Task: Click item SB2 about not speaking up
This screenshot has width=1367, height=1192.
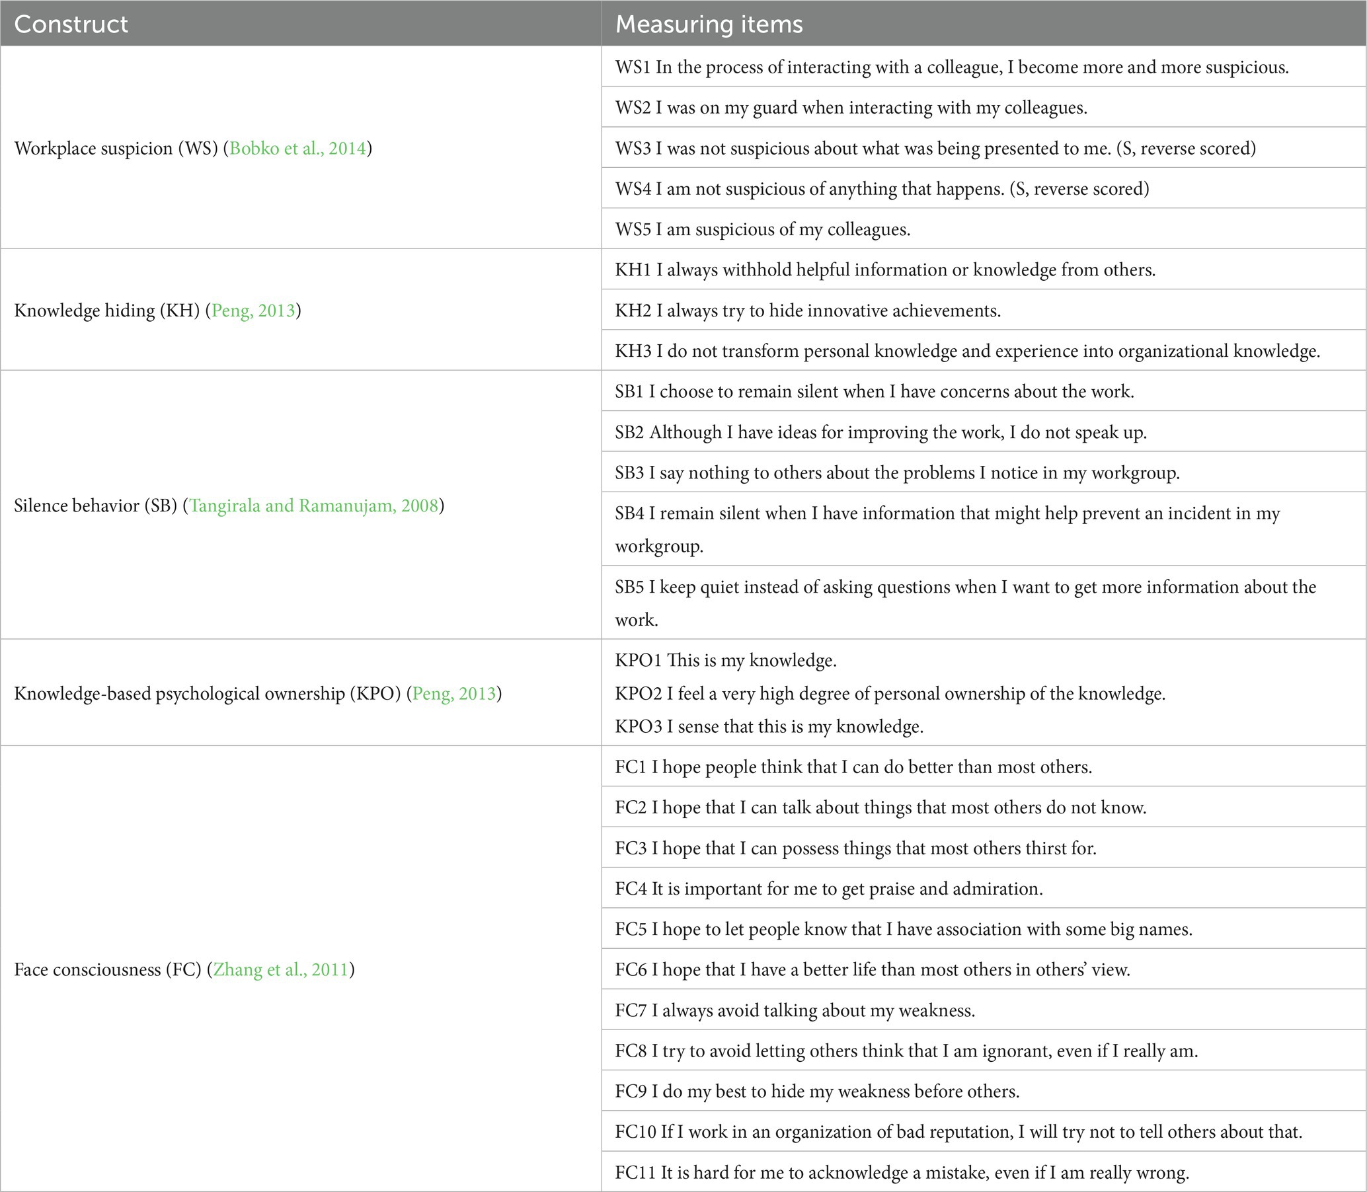Action: click(881, 431)
